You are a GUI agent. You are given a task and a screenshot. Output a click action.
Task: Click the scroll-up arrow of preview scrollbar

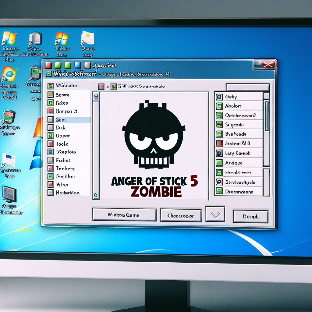tap(96, 97)
